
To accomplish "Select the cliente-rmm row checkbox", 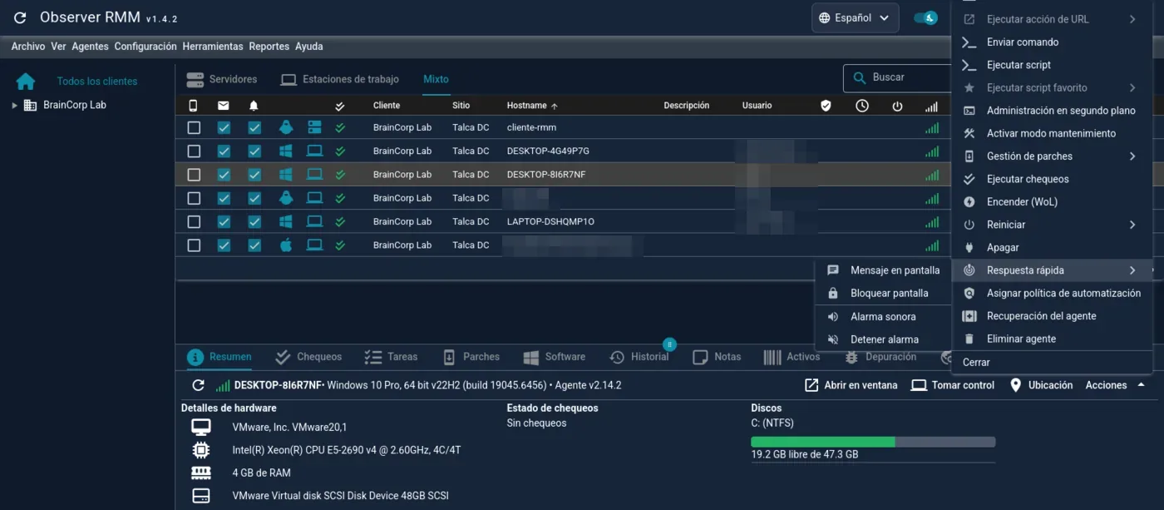I will pyautogui.click(x=194, y=127).
